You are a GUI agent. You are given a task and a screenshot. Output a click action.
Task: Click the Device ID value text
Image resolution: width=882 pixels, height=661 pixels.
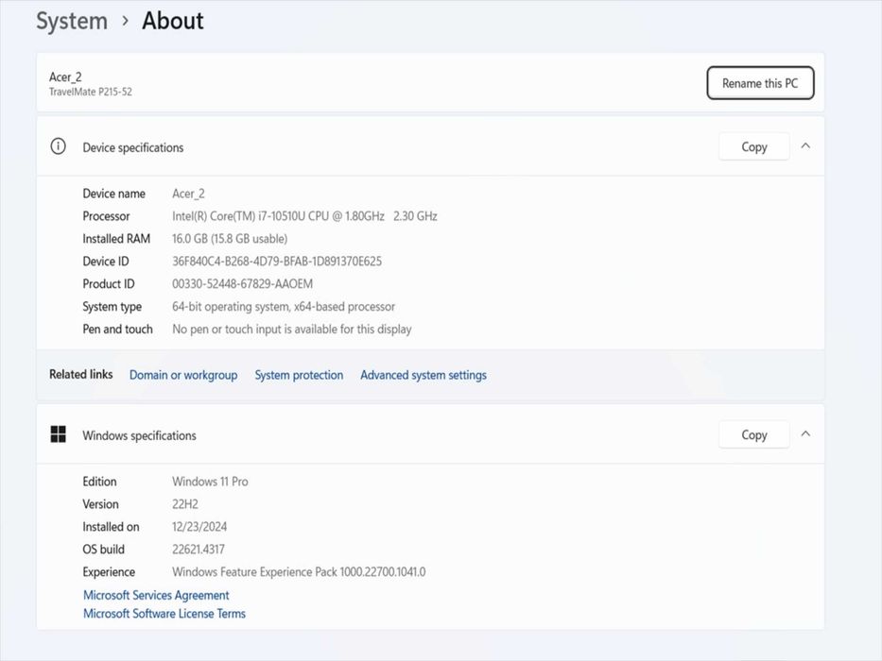coord(277,262)
